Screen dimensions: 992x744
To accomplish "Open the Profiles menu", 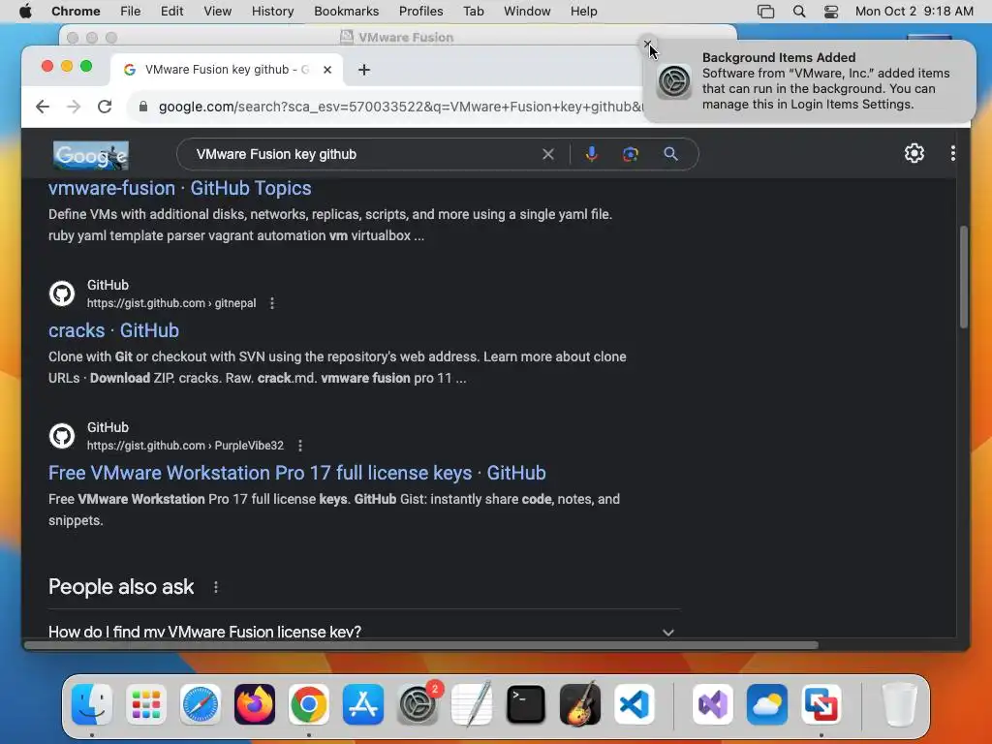I will click(420, 12).
